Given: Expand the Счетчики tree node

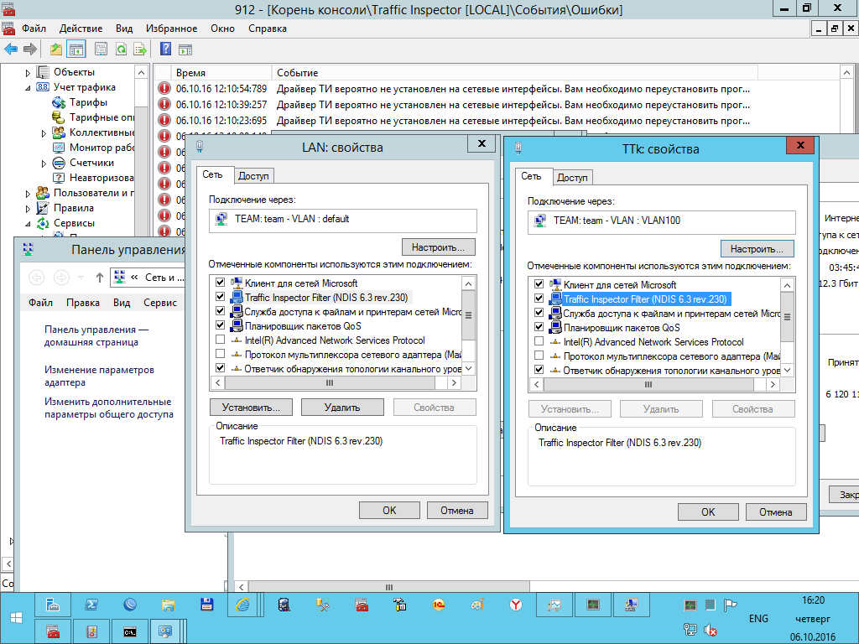Looking at the screenshot, I should point(44,164).
